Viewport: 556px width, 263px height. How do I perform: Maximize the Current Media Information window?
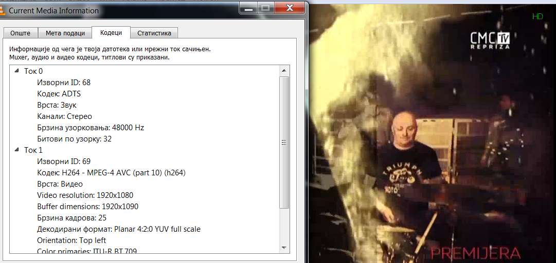pyautogui.click(x=265, y=8)
